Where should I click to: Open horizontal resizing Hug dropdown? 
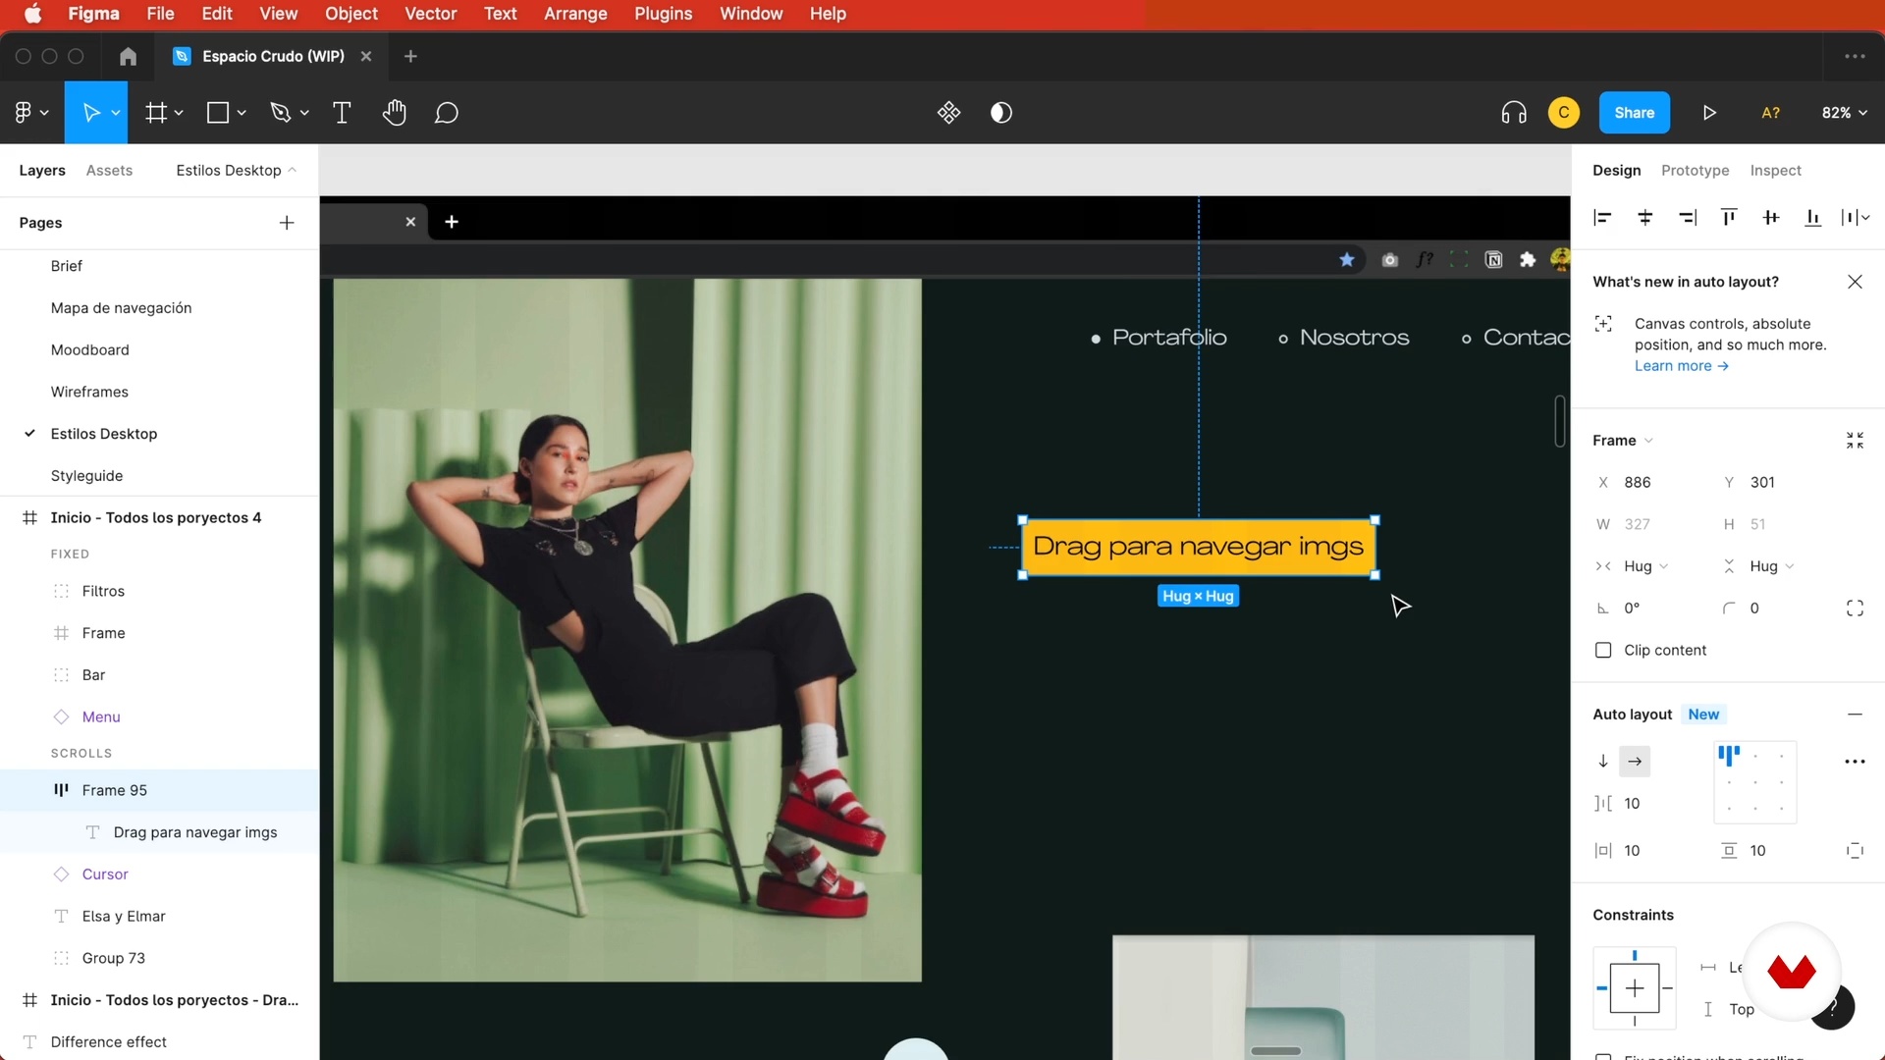pyautogui.click(x=1645, y=566)
